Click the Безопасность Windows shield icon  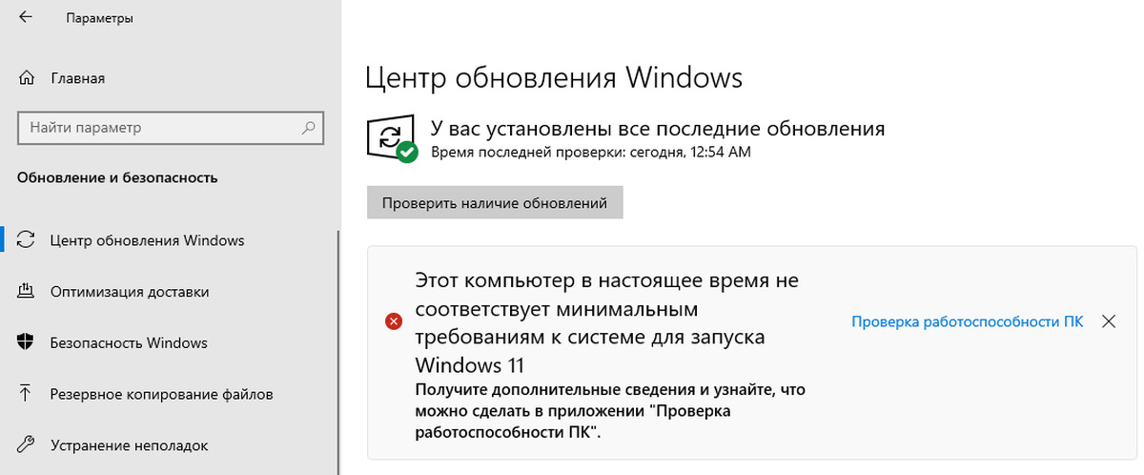(x=27, y=342)
